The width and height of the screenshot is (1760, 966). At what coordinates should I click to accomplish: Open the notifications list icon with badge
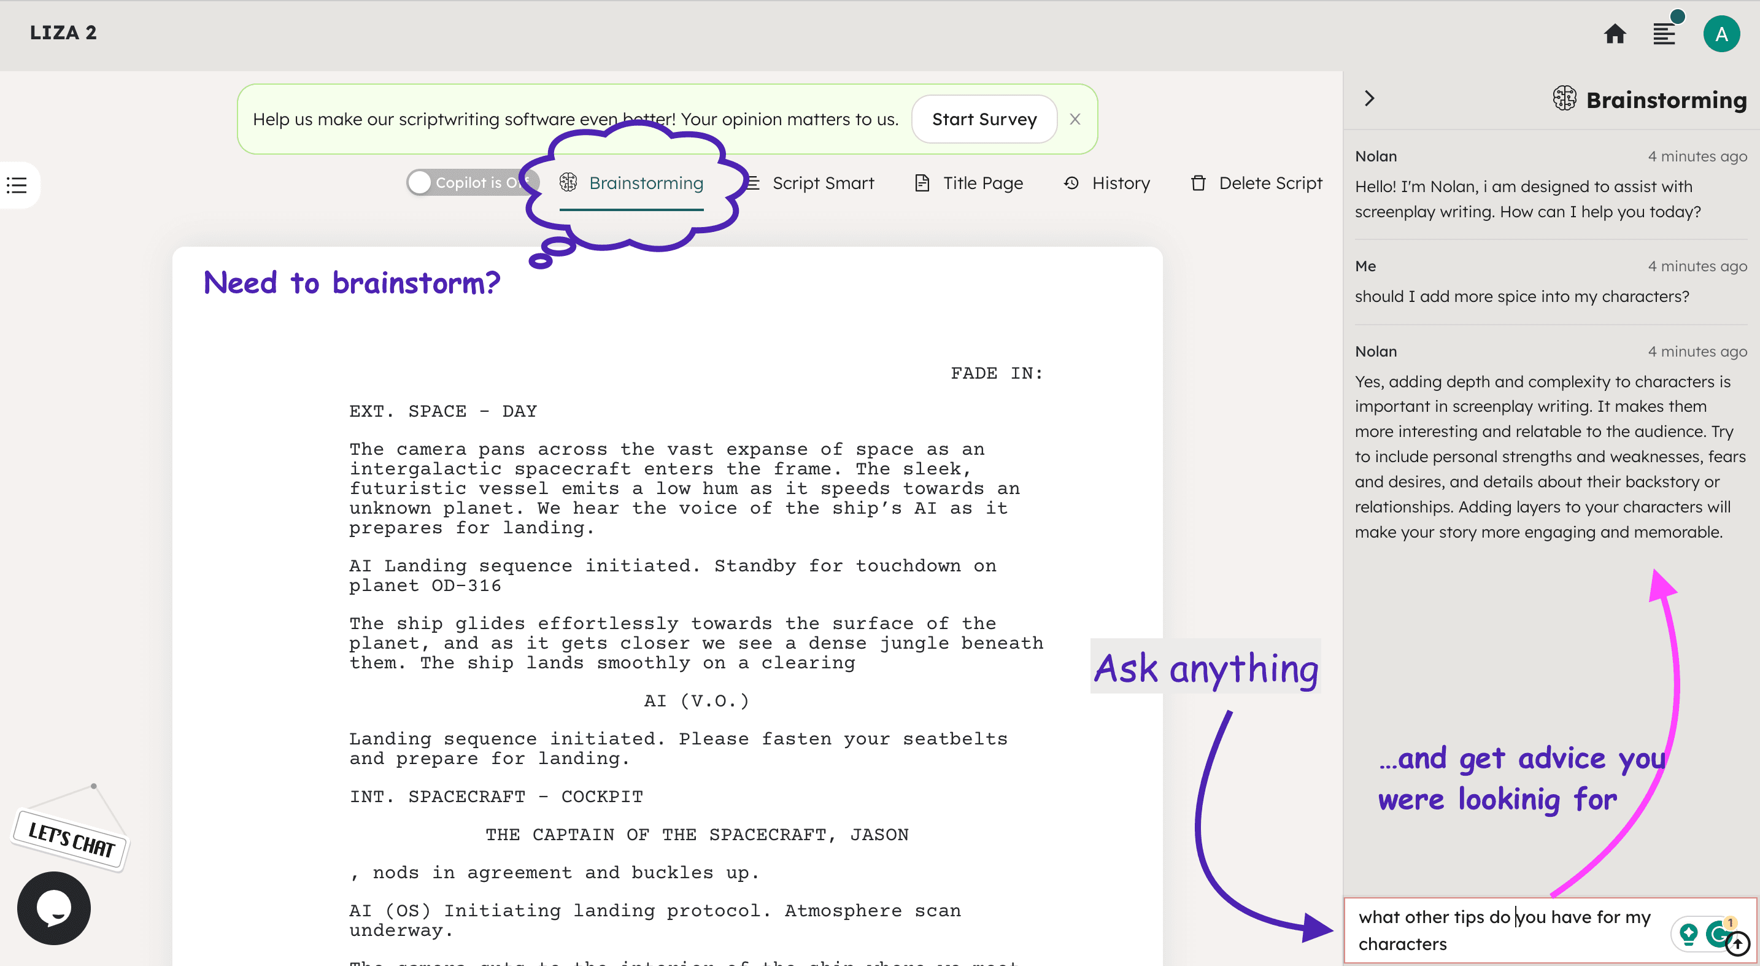click(1664, 33)
